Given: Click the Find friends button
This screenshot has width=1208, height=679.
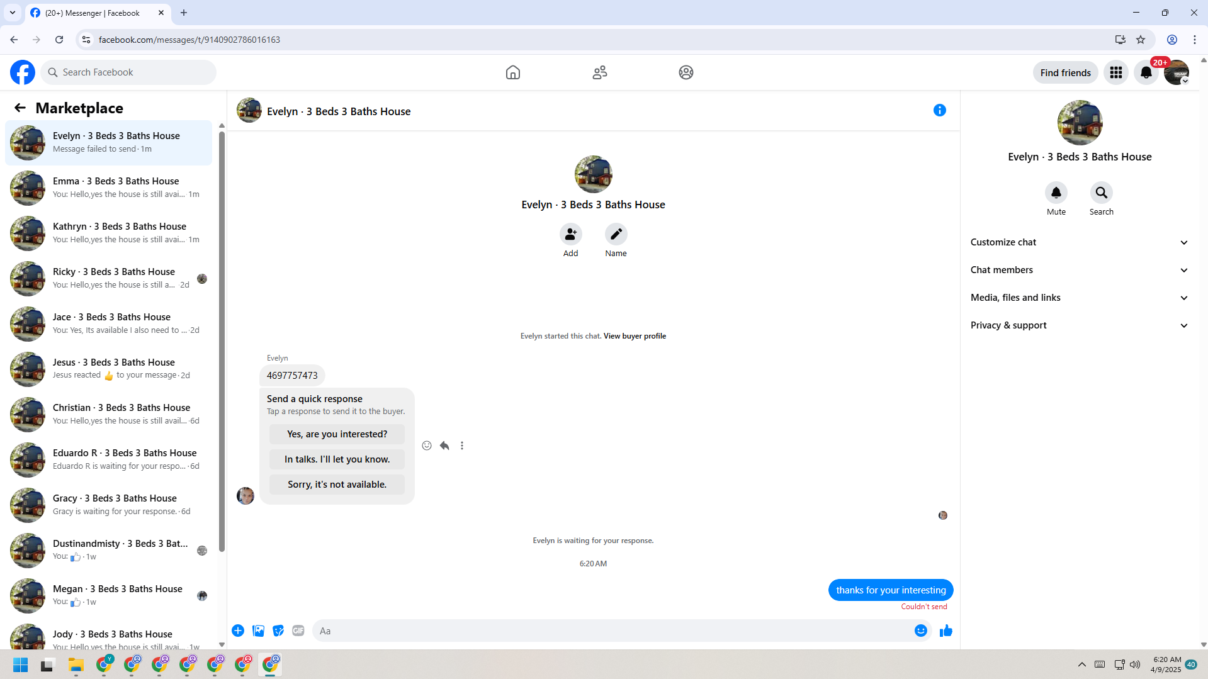Looking at the screenshot, I should click(1066, 72).
